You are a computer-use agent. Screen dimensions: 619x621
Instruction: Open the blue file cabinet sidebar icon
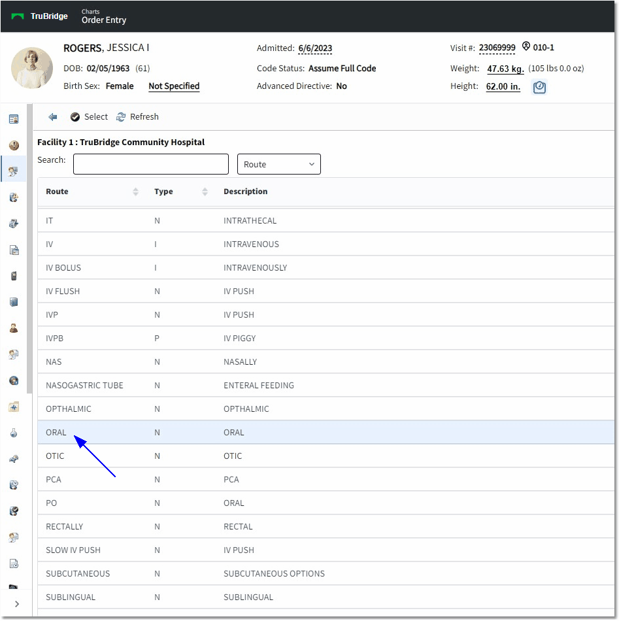(x=14, y=302)
